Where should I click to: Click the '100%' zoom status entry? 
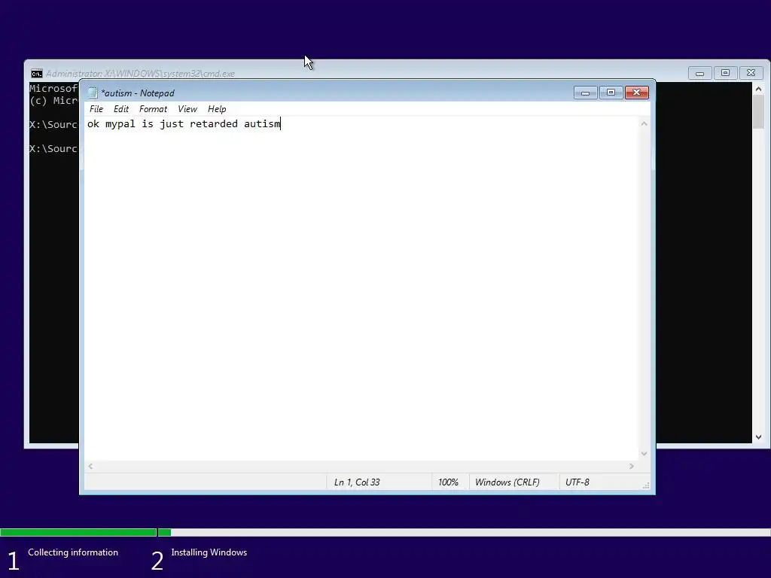(x=448, y=482)
